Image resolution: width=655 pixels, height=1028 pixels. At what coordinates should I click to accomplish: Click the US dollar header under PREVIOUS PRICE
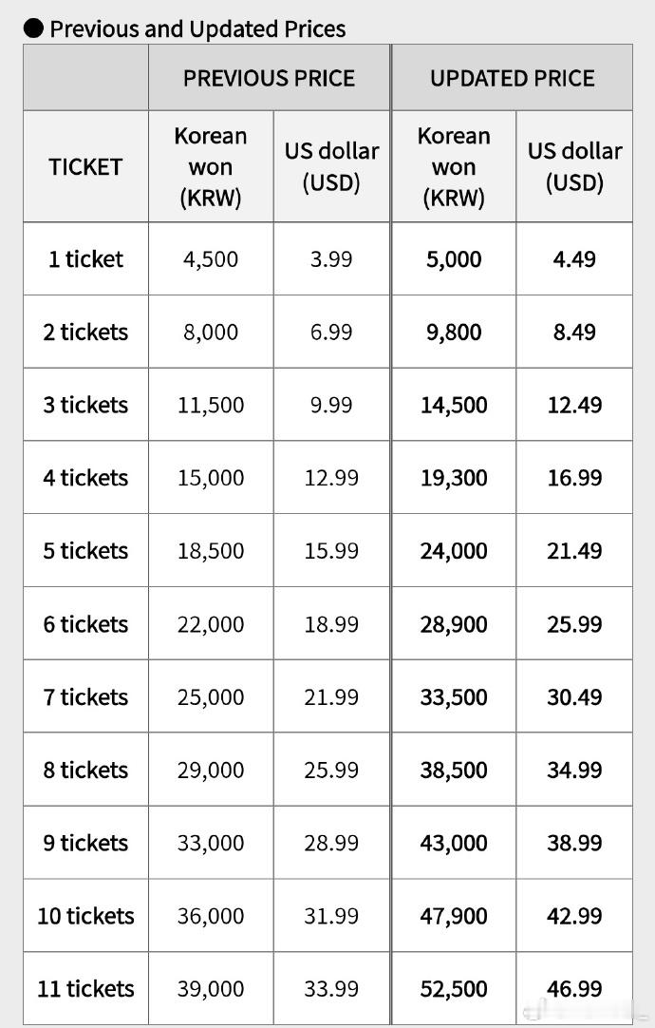(x=331, y=166)
